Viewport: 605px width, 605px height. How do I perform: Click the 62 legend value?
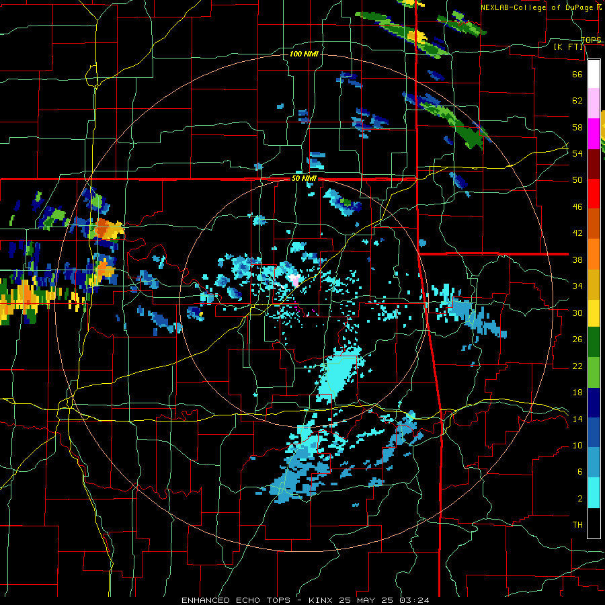click(x=577, y=101)
